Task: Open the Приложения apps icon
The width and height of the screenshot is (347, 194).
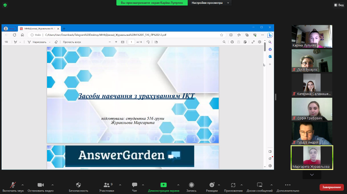Action: [x=233, y=185]
